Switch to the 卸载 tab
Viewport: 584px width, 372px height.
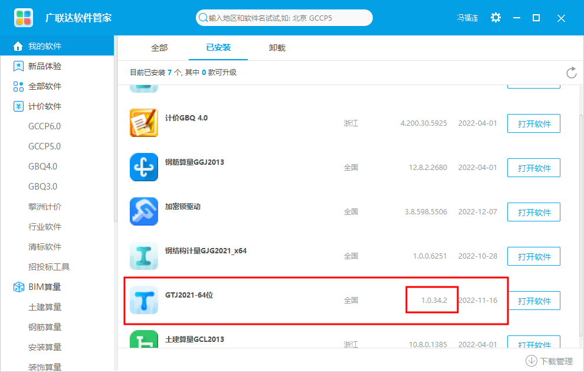[x=277, y=48]
